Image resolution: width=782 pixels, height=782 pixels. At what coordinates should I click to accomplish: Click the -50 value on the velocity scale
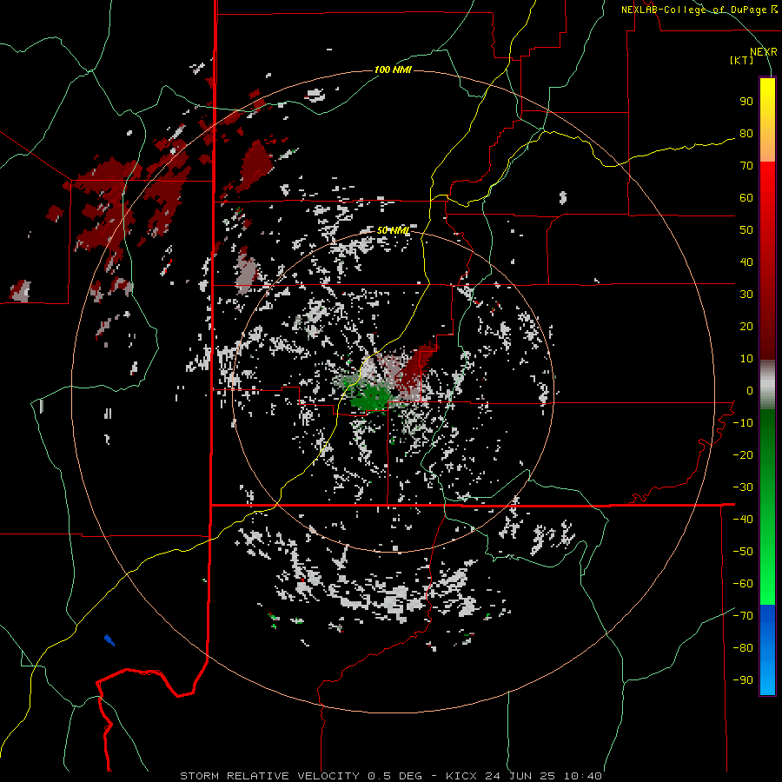(x=743, y=551)
